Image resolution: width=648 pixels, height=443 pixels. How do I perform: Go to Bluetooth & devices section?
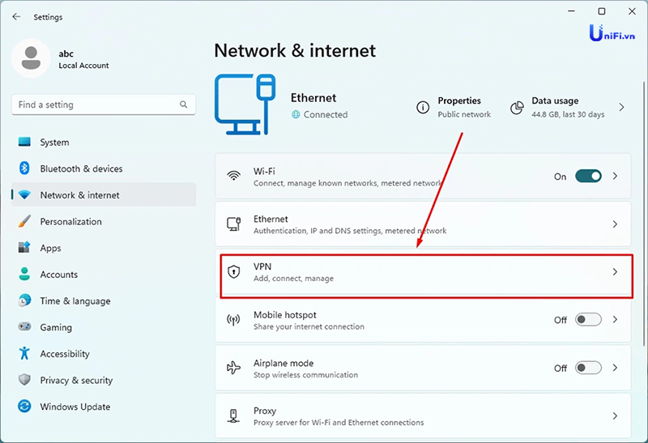[x=104, y=168]
